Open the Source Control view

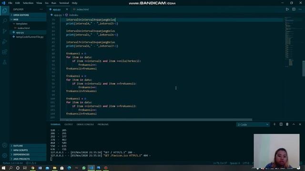[5, 31]
